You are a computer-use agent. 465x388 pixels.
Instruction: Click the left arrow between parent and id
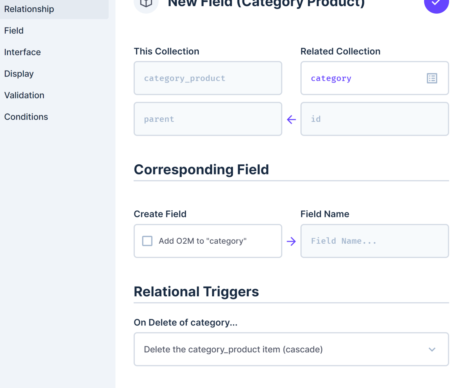click(x=291, y=119)
